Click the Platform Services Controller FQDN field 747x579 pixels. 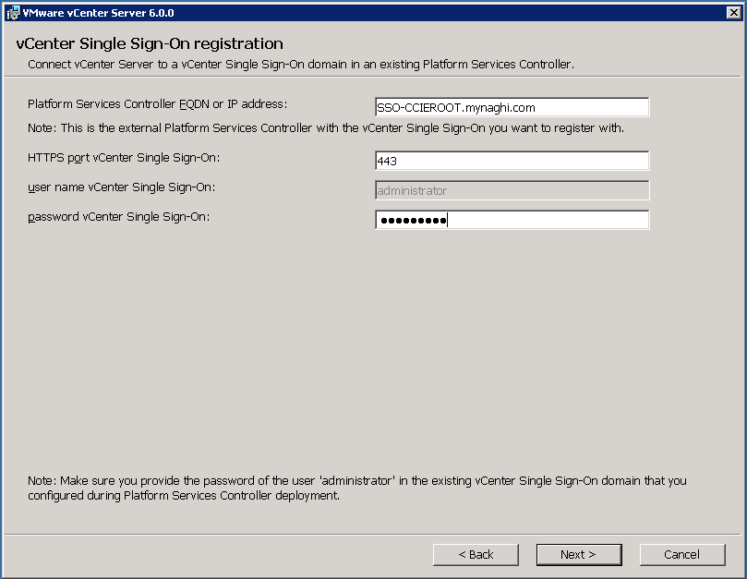512,107
